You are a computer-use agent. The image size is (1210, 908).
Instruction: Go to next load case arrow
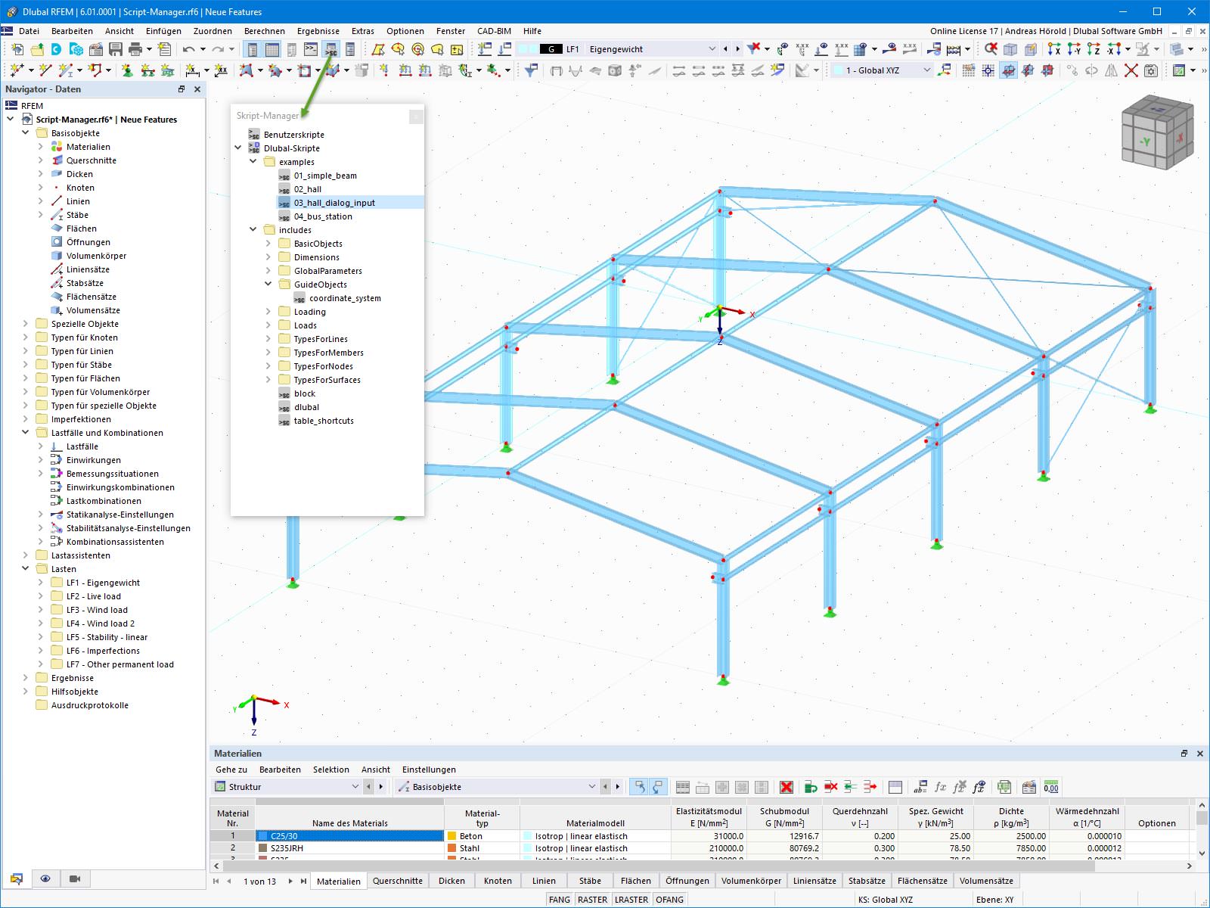[737, 49]
